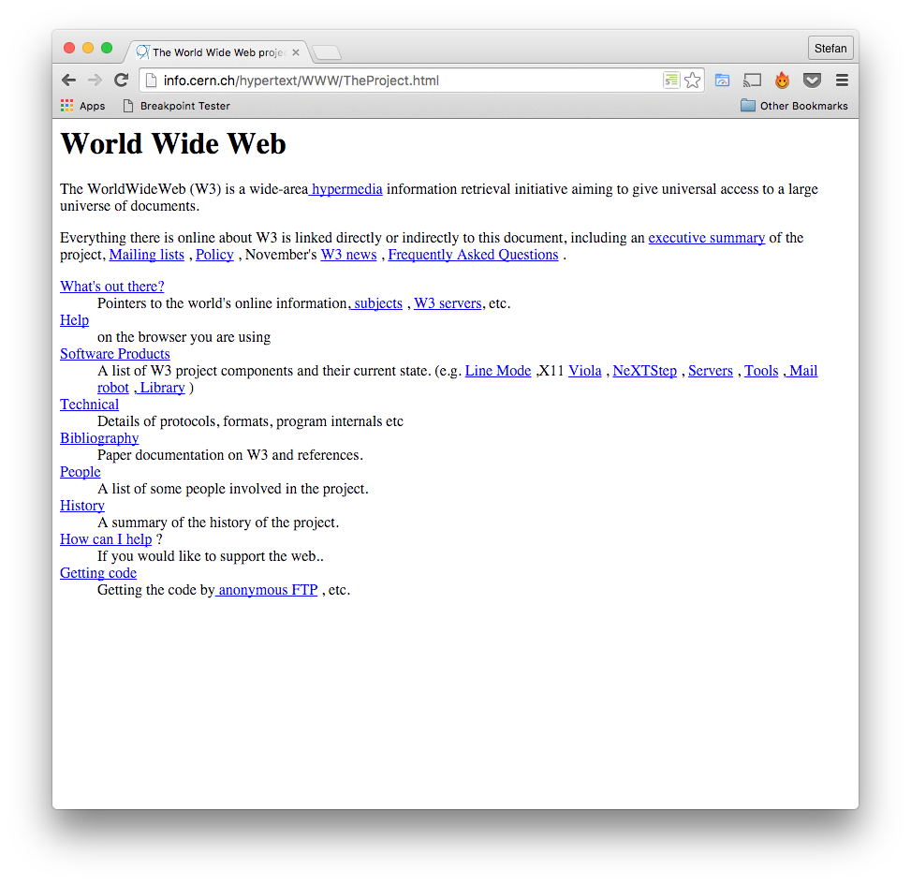This screenshot has height=884, width=911.
Task: Click the robot link text
Action: point(112,388)
